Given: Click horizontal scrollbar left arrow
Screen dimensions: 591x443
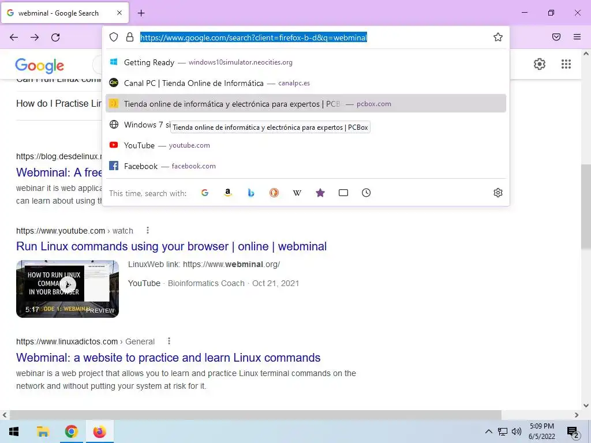Looking at the screenshot, I should (x=5, y=415).
